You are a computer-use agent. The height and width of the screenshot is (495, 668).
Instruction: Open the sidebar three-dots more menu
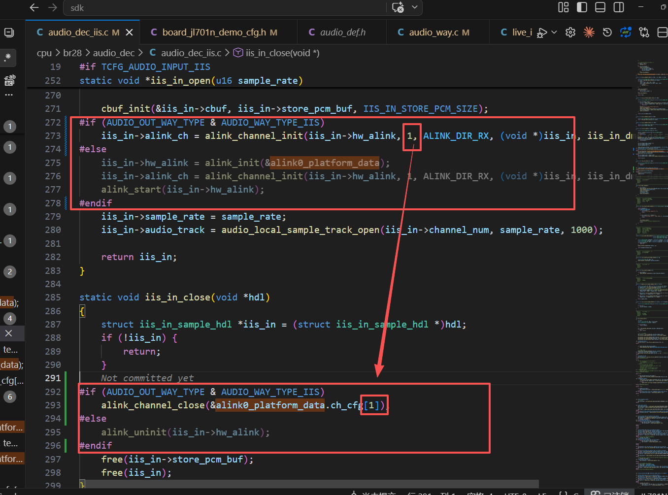click(x=9, y=95)
